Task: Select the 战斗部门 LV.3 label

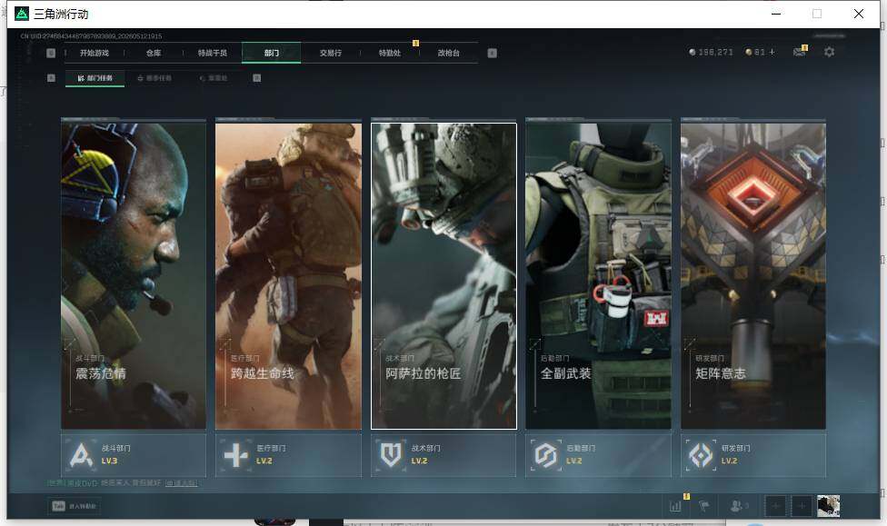Action: click(x=116, y=454)
